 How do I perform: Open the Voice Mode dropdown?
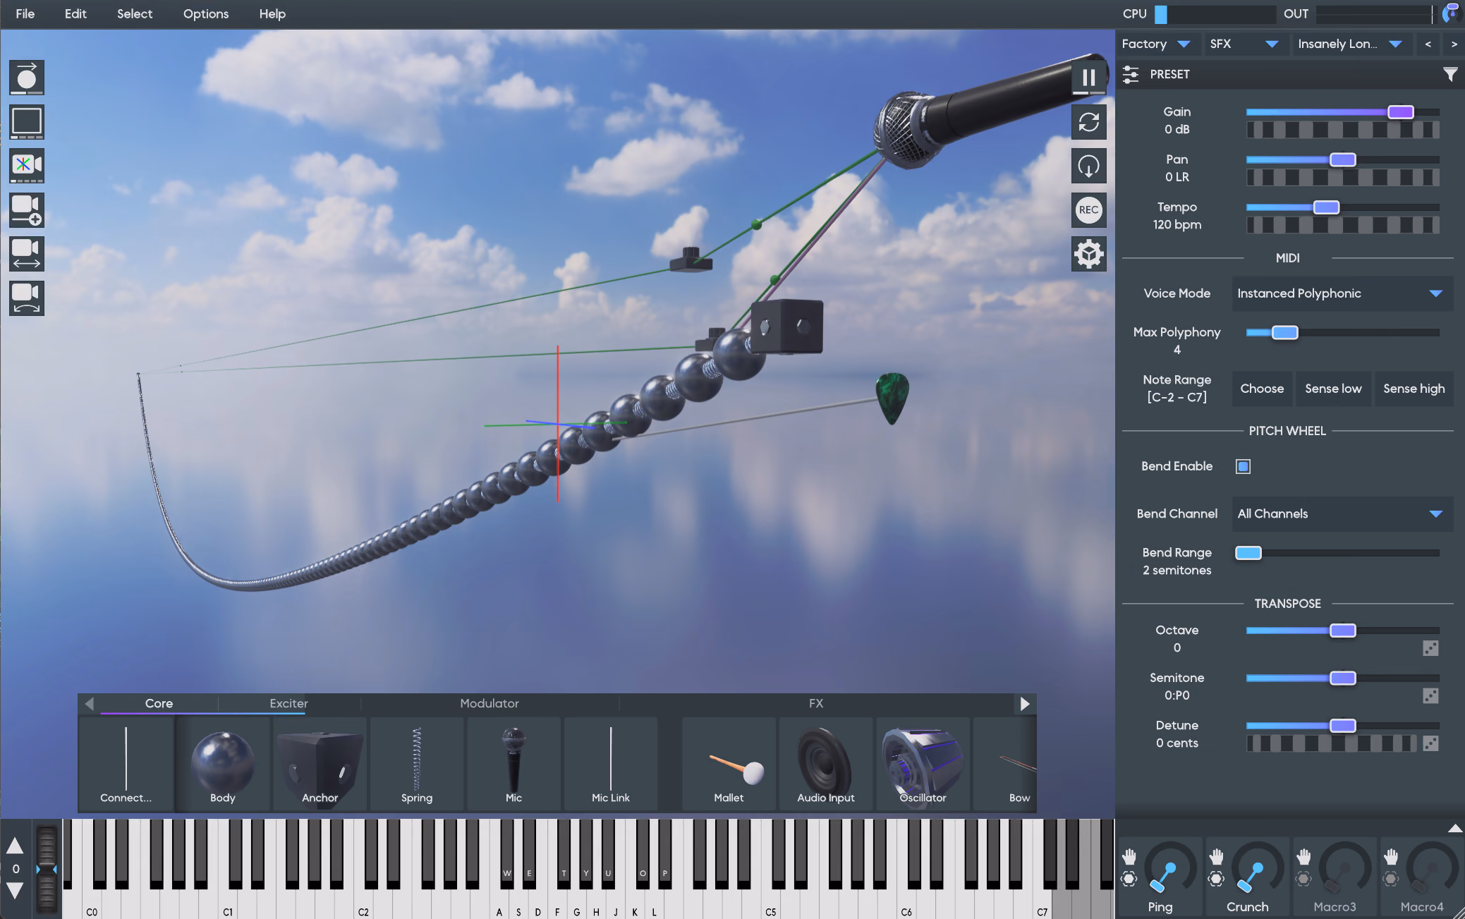pyautogui.click(x=1342, y=293)
